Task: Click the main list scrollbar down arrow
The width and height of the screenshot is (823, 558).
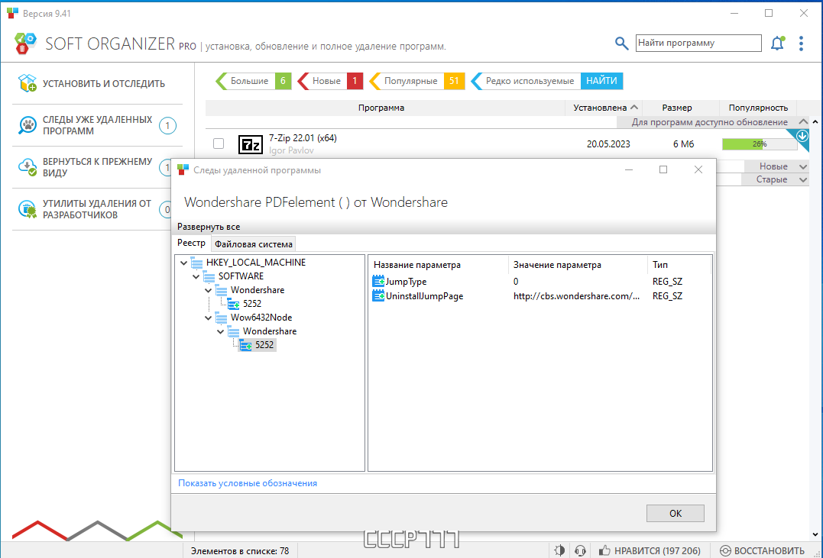Action: coord(815,535)
